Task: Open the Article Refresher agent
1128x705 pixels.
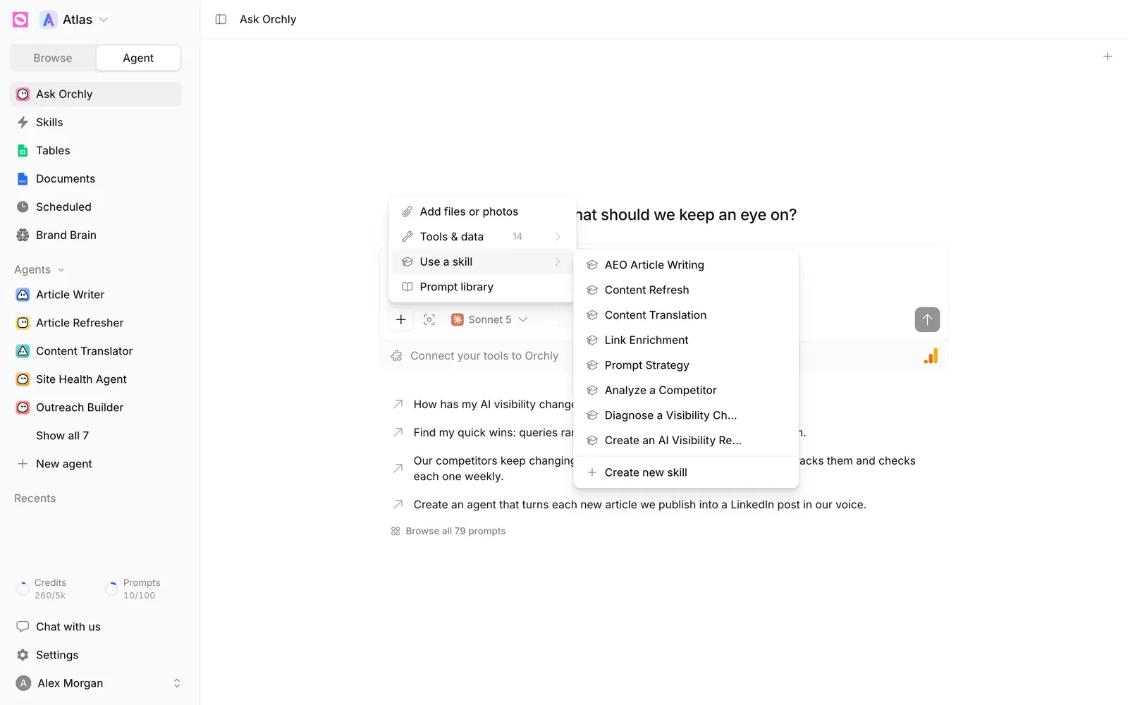Action: coord(96,323)
